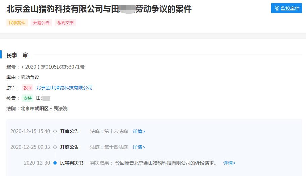This screenshot has width=306, height=176.
Task: Click the 监控案件 button
Action: (286, 8)
